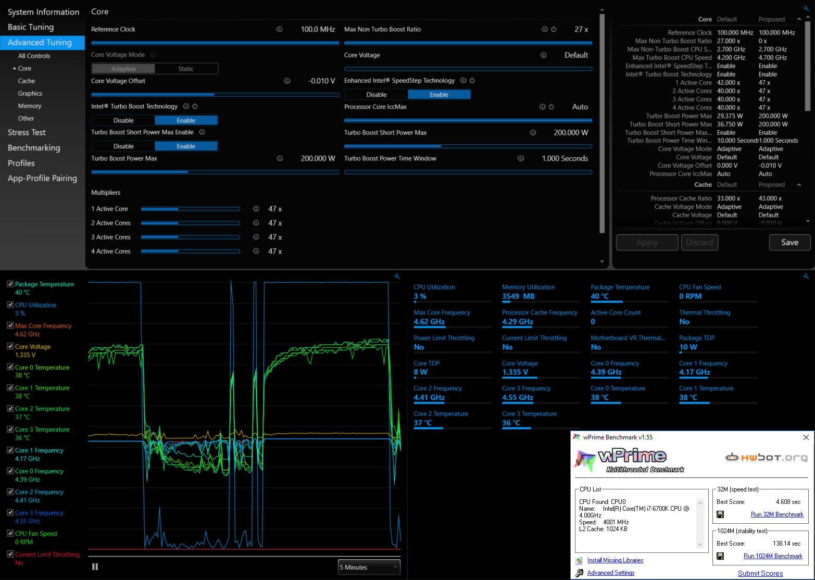
Task: Click info icon for Max Non Turbo Boost Ratio
Action: coord(545,29)
